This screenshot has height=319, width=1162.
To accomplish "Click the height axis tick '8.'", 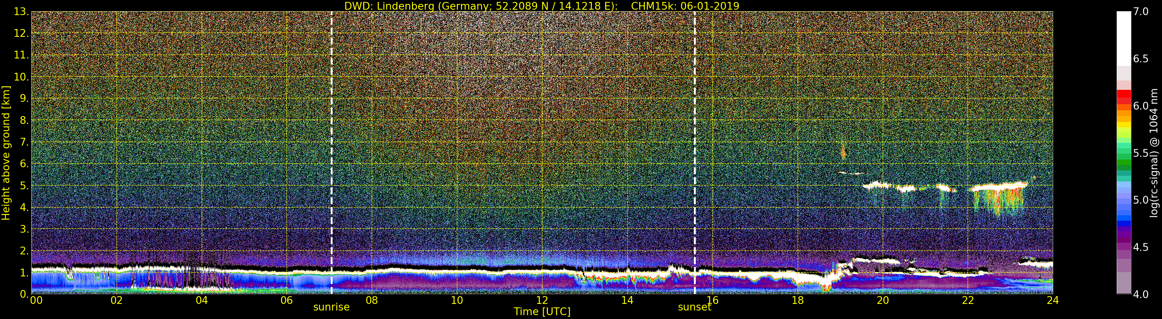I will (24, 120).
